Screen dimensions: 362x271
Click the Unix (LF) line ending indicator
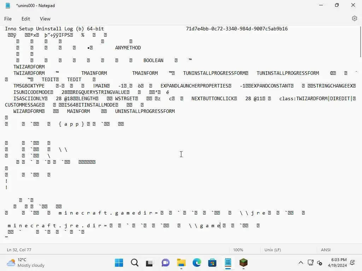tap(273, 250)
